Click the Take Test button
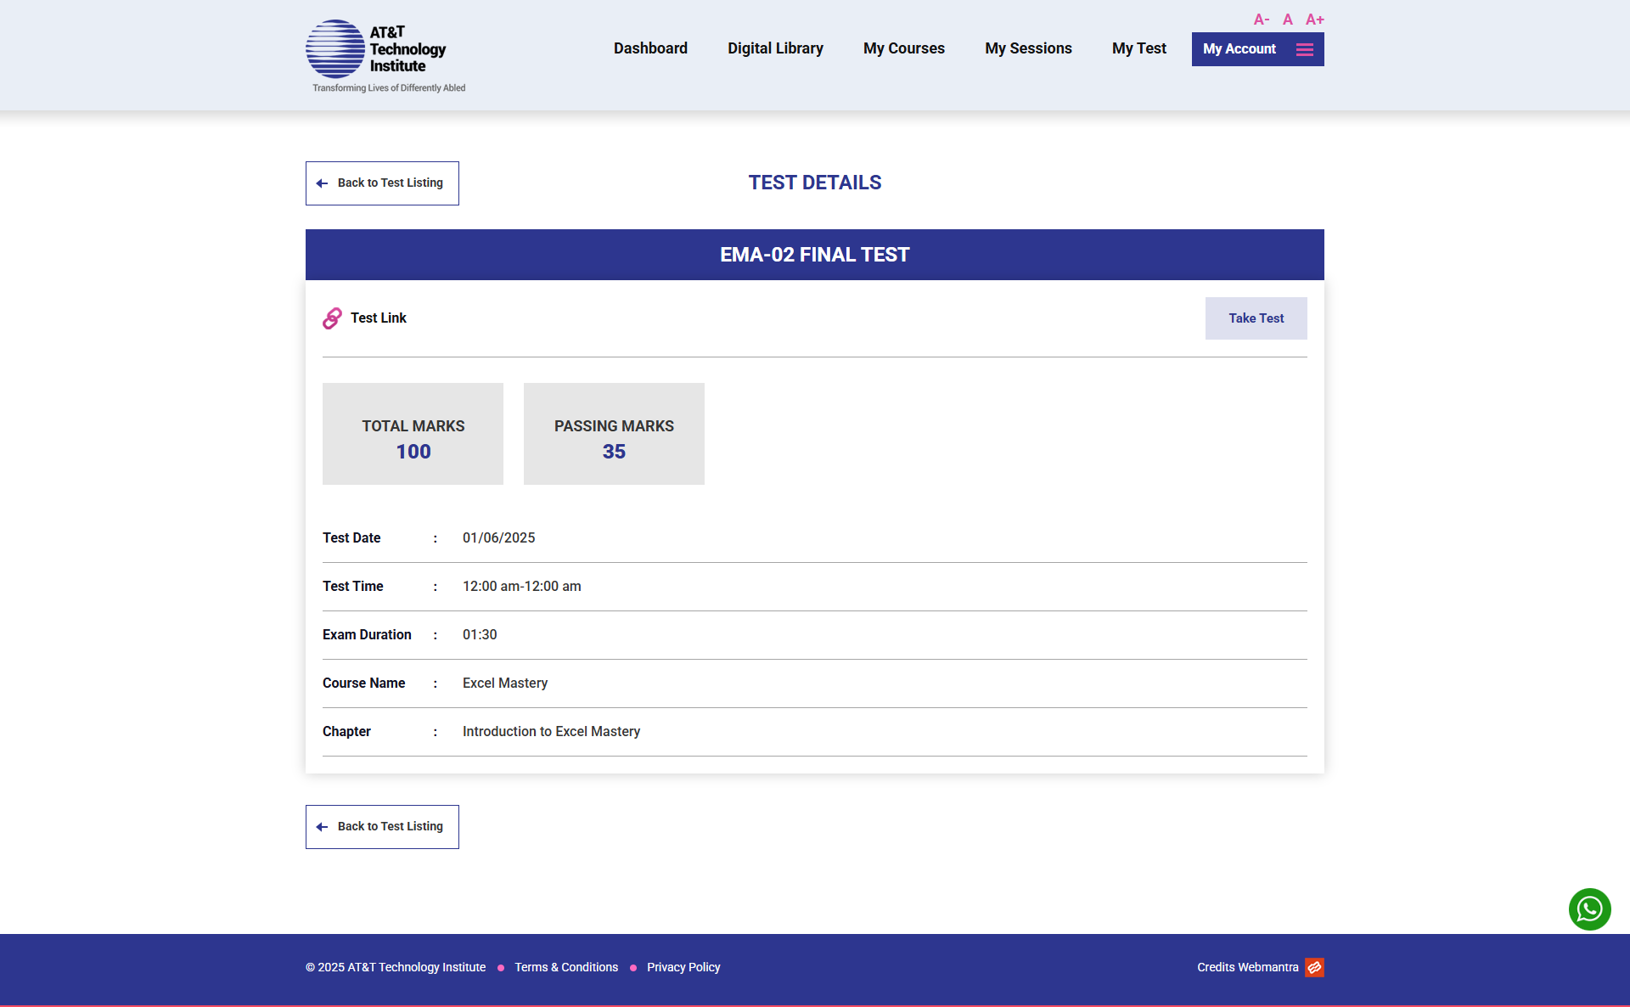This screenshot has width=1630, height=1007. click(x=1256, y=318)
